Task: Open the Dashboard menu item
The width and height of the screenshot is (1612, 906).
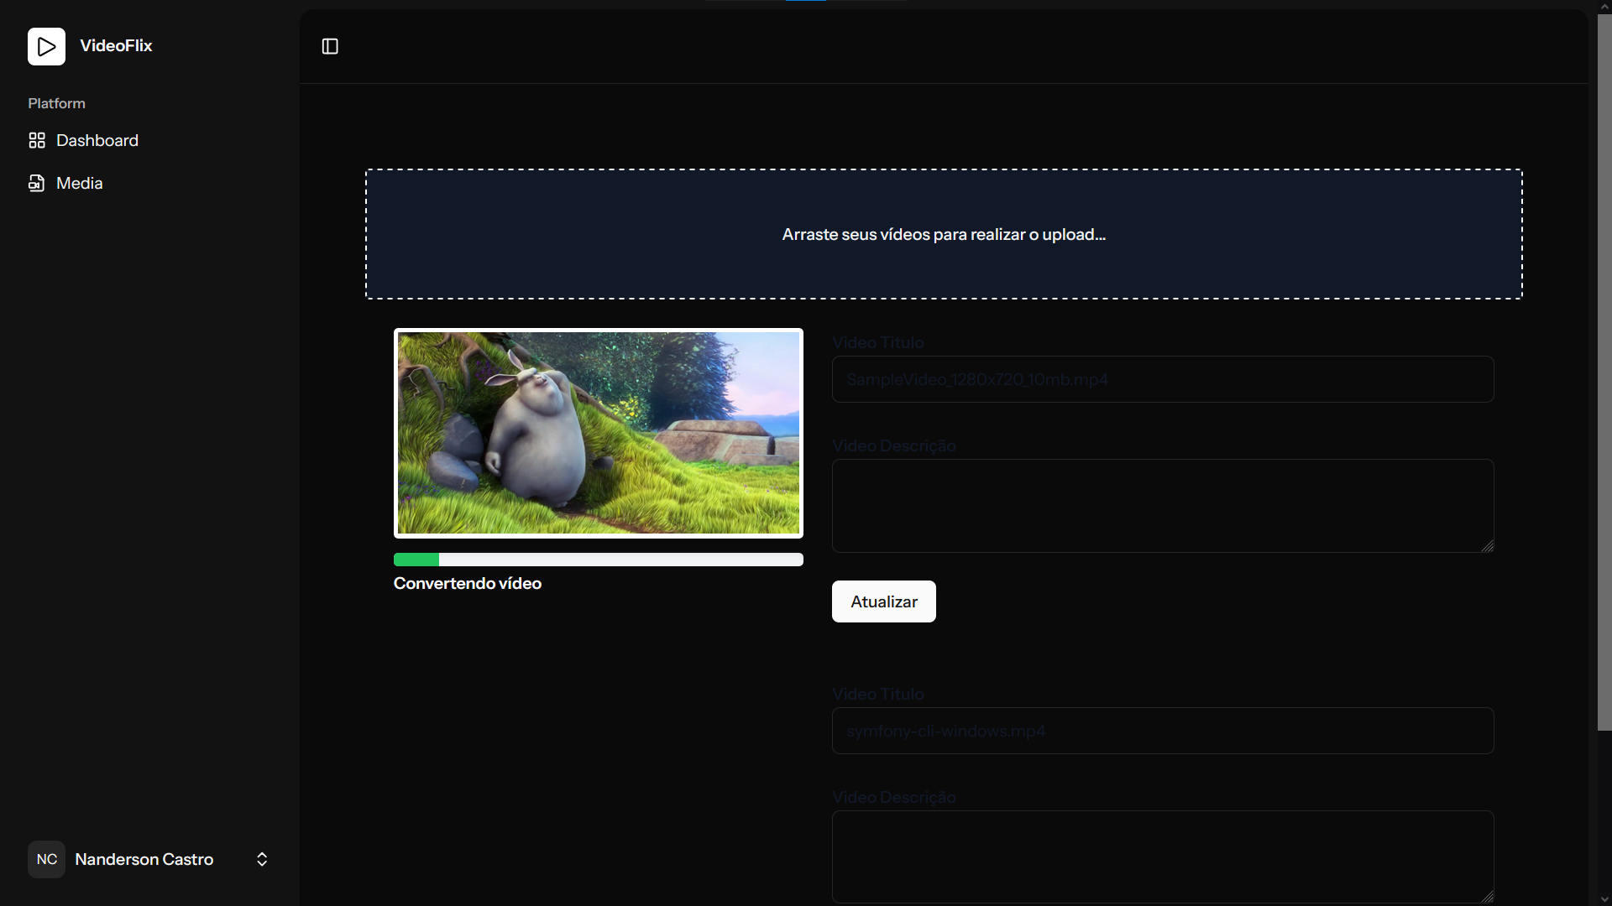Action: [x=149, y=140]
